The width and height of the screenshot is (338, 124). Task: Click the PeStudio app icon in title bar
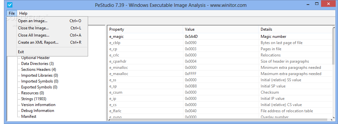tap(10, 5)
